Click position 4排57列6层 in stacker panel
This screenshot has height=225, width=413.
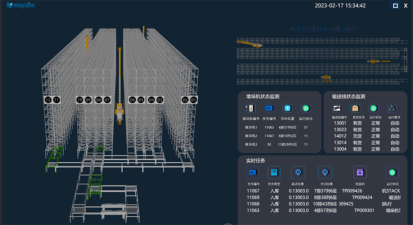287,127
